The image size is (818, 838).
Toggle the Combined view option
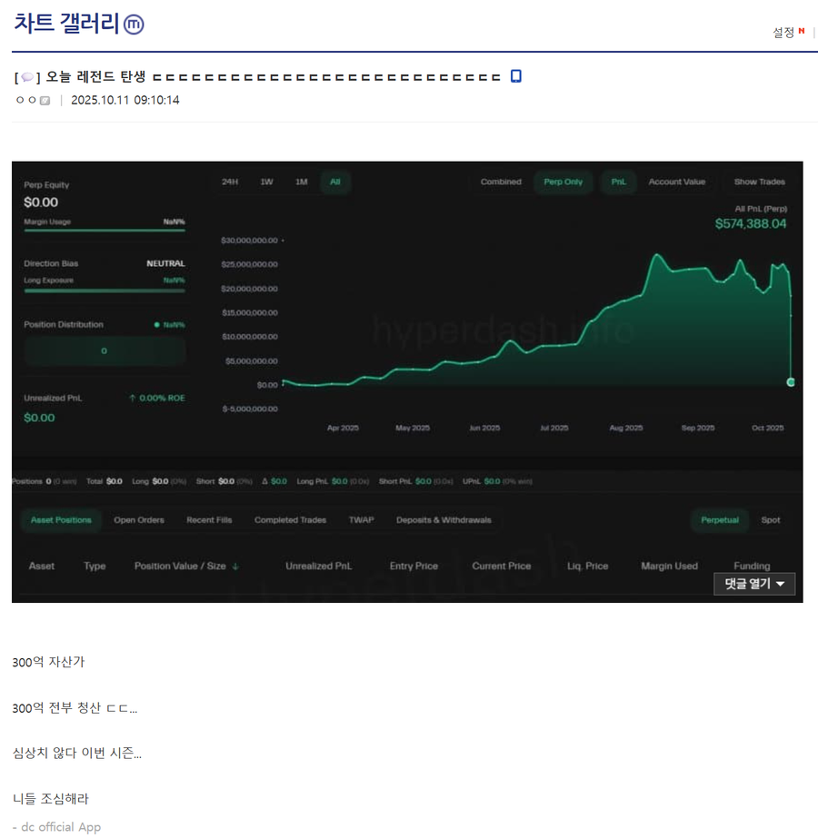501,182
